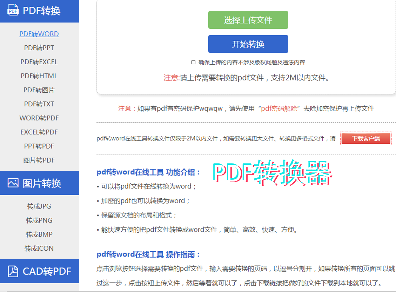Select PPT转PDF in the sidebar
Screen dimensions: 396x292
pyautogui.click(x=39, y=146)
